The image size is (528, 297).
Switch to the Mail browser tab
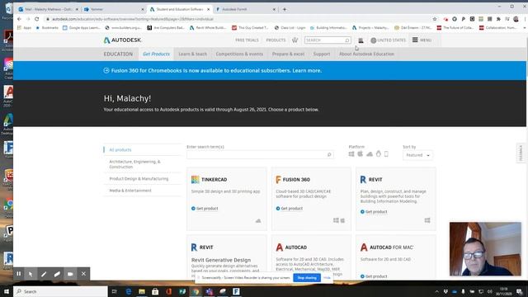(49, 9)
